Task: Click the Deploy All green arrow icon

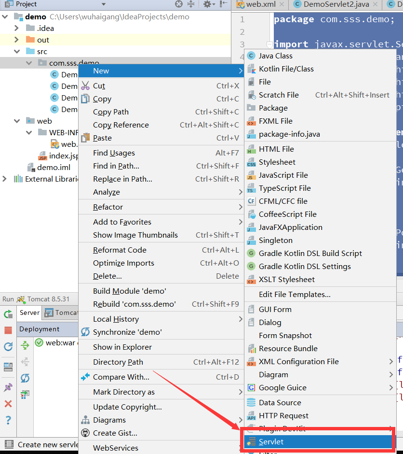Action: tap(25, 345)
